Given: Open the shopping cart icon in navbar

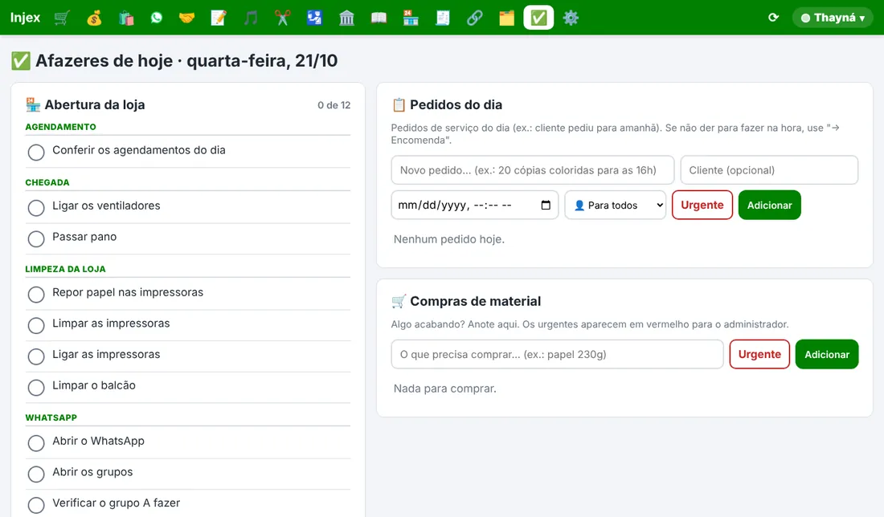Looking at the screenshot, I should pyautogui.click(x=62, y=18).
